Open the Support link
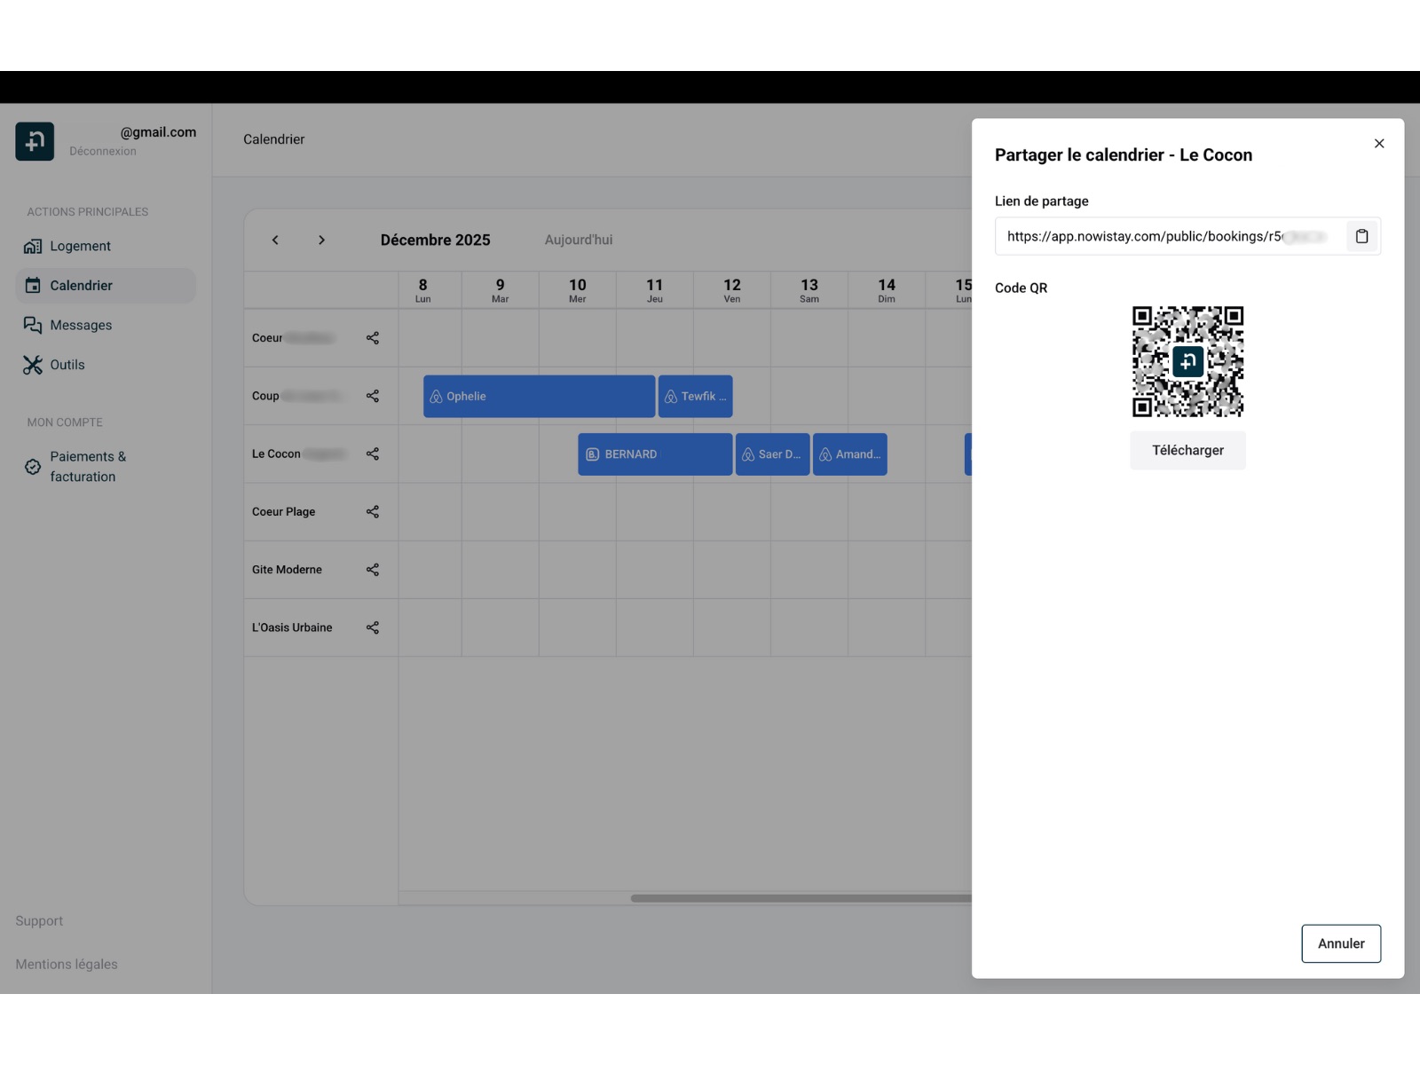Viewport: 1420px width, 1065px height. 39,921
